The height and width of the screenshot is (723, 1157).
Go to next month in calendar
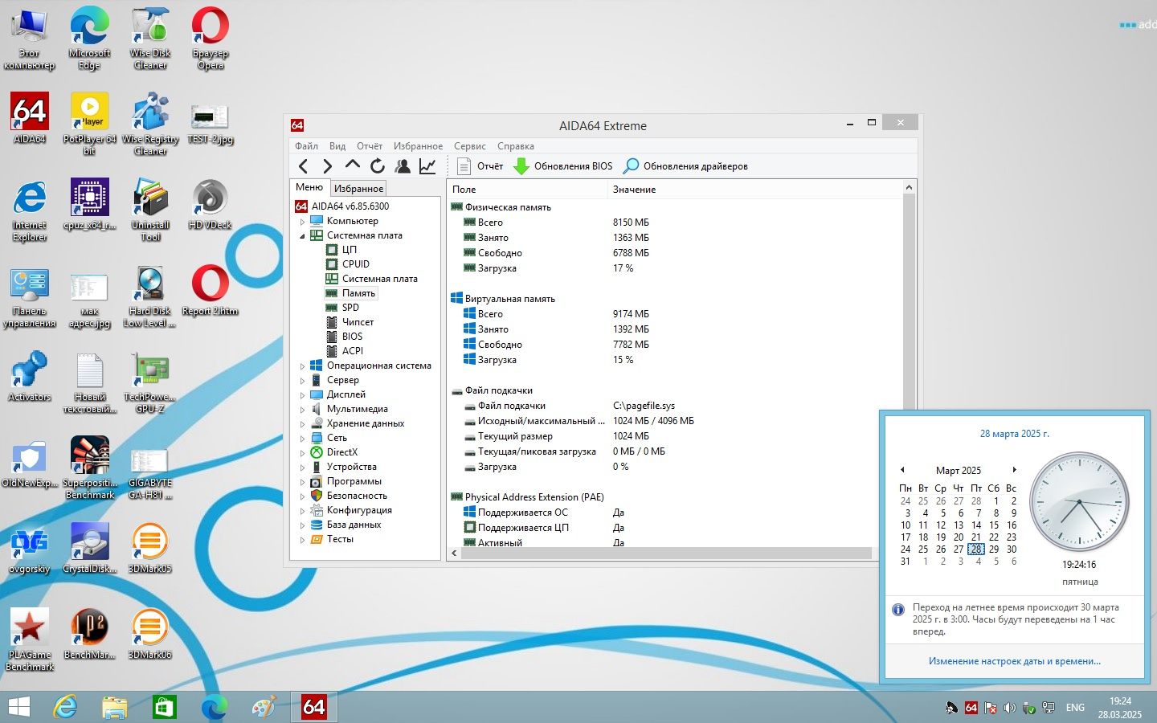pyautogui.click(x=1014, y=470)
